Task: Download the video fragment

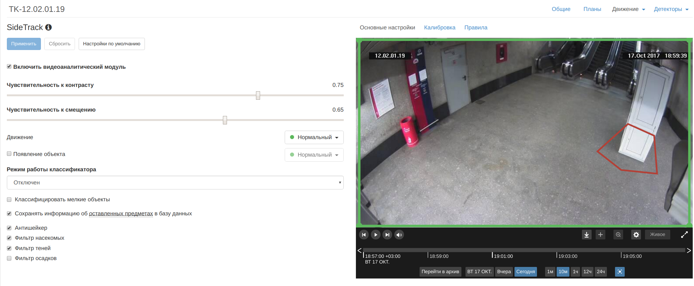Action: pos(587,235)
